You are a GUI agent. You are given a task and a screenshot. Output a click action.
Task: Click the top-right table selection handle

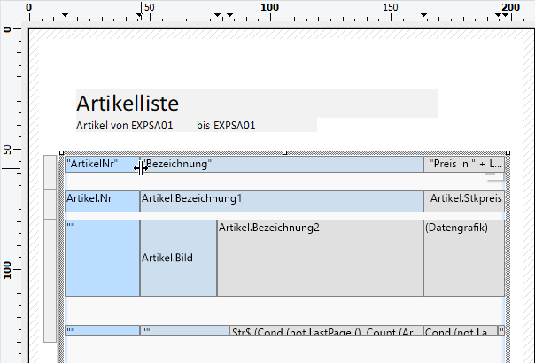click(506, 152)
